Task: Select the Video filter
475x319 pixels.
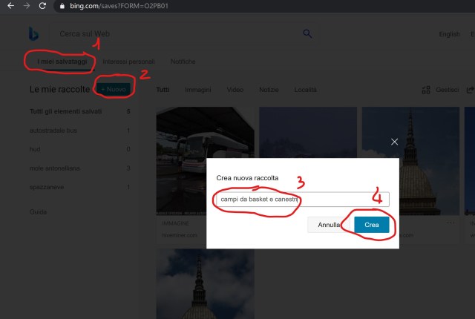Action: tap(235, 90)
